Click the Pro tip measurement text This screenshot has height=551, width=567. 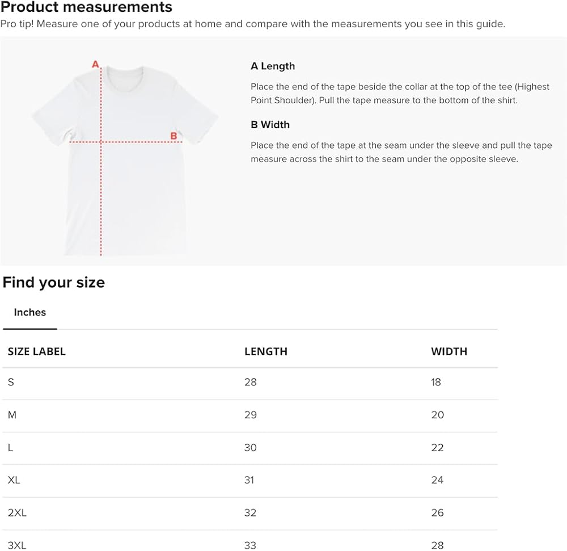coord(253,24)
